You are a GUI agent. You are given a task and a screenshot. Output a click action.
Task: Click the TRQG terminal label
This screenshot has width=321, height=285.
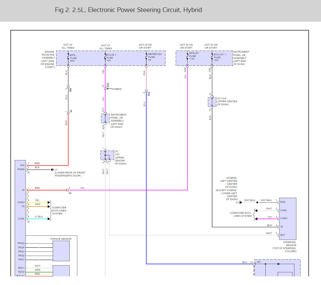[21, 243]
